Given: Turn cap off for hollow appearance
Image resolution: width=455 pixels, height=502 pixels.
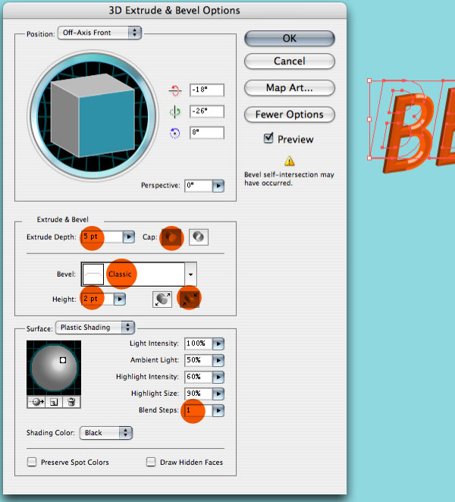Looking at the screenshot, I should tap(199, 237).
